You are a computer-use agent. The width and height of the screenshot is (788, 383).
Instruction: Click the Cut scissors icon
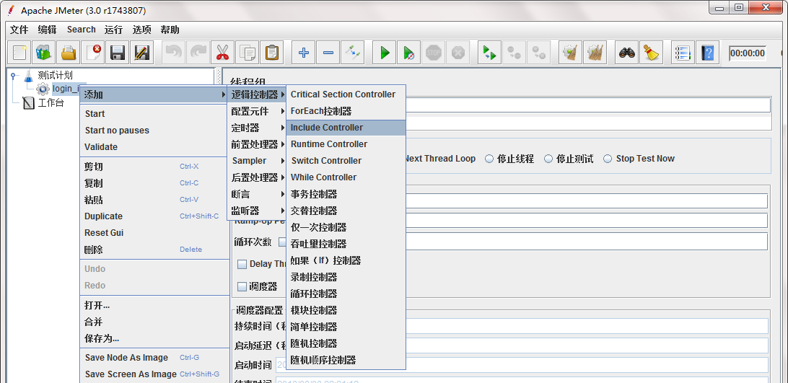(222, 52)
